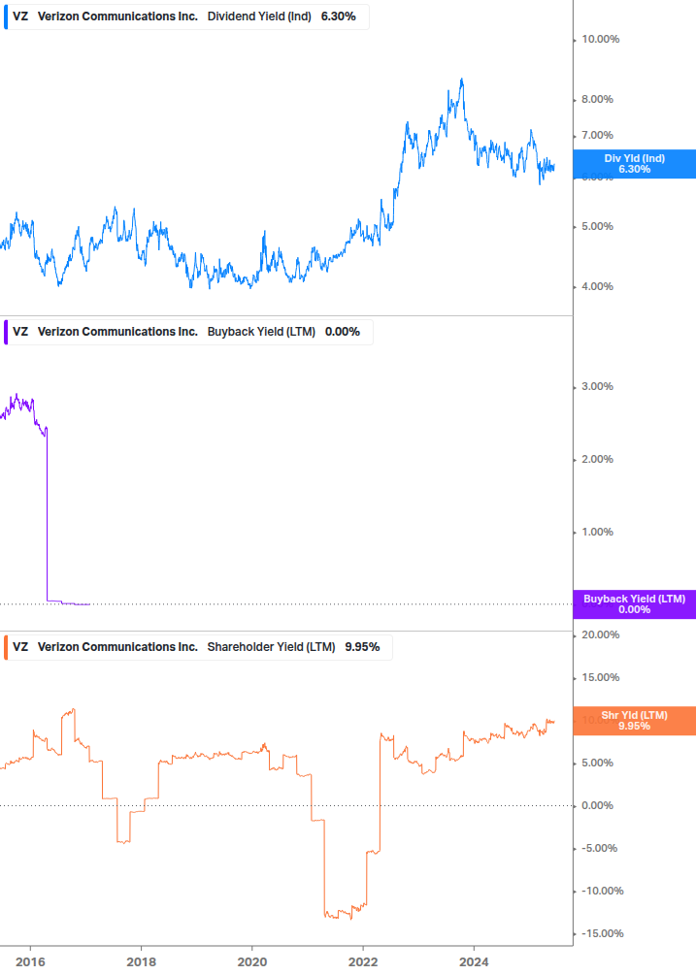The width and height of the screenshot is (696, 975).
Task: Click the 0.00% tick on shareholder yield axis
Action: click(x=597, y=806)
